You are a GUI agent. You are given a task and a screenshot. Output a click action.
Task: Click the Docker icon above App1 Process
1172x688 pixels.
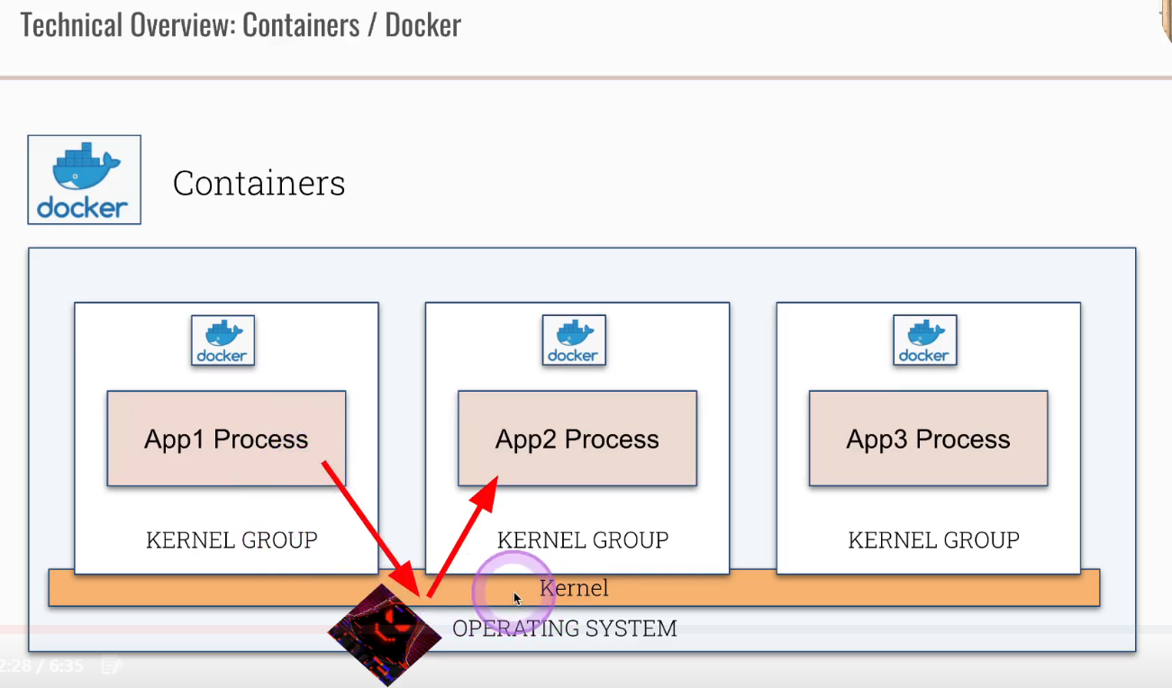pyautogui.click(x=223, y=340)
